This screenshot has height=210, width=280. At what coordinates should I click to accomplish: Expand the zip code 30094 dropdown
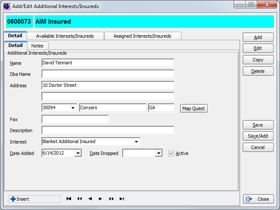(x=73, y=108)
